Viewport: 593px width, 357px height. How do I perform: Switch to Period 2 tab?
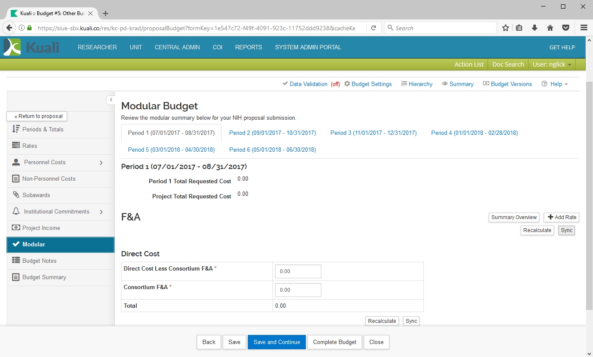point(272,133)
